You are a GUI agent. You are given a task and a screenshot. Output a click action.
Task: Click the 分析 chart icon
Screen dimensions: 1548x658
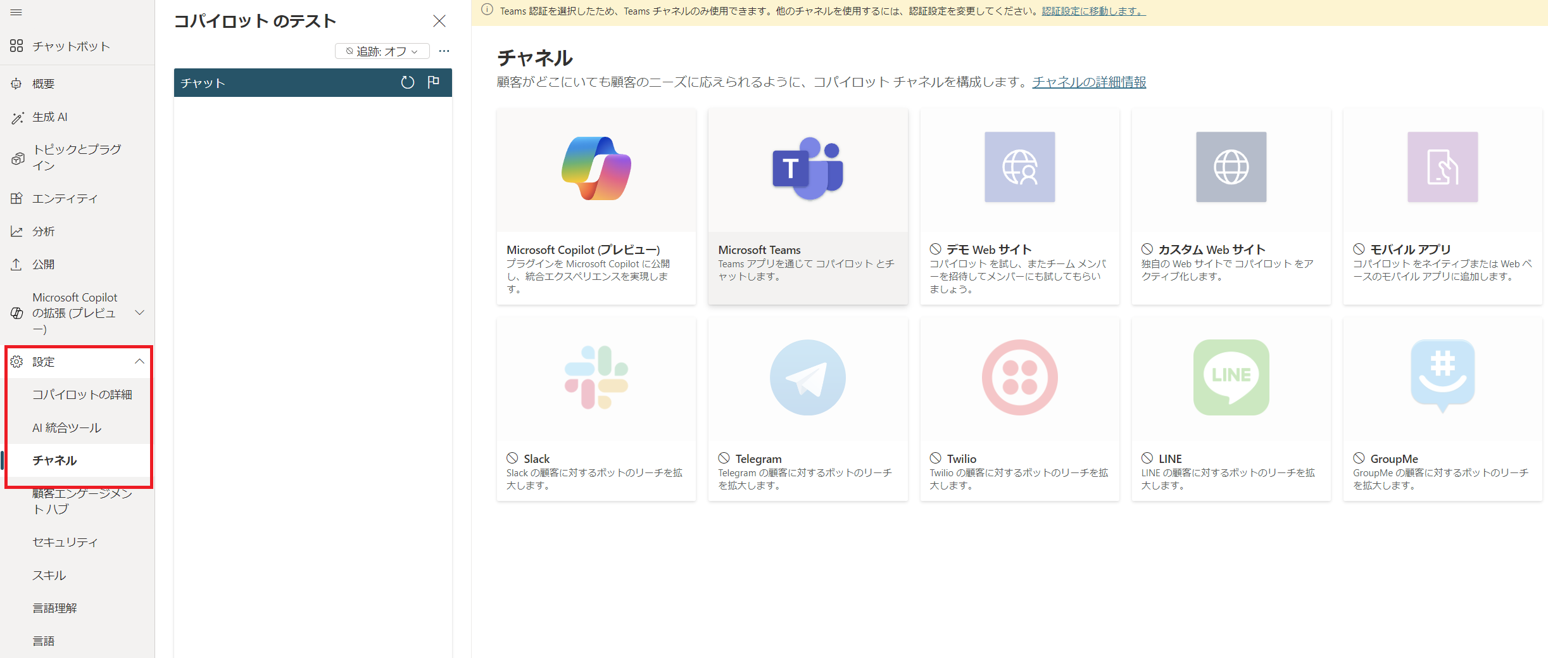[17, 231]
